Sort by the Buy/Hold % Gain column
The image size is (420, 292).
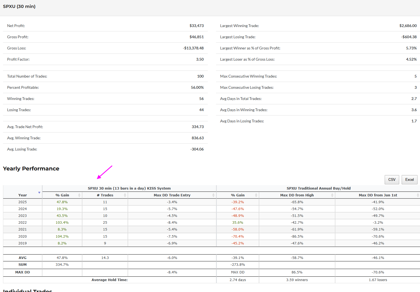tap(238, 195)
